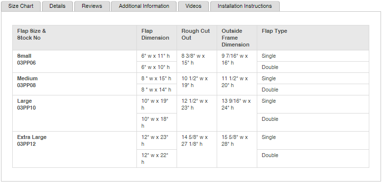
Task: Click the 14 5/8" w x 27 1/8" h cell
Action: point(197,150)
